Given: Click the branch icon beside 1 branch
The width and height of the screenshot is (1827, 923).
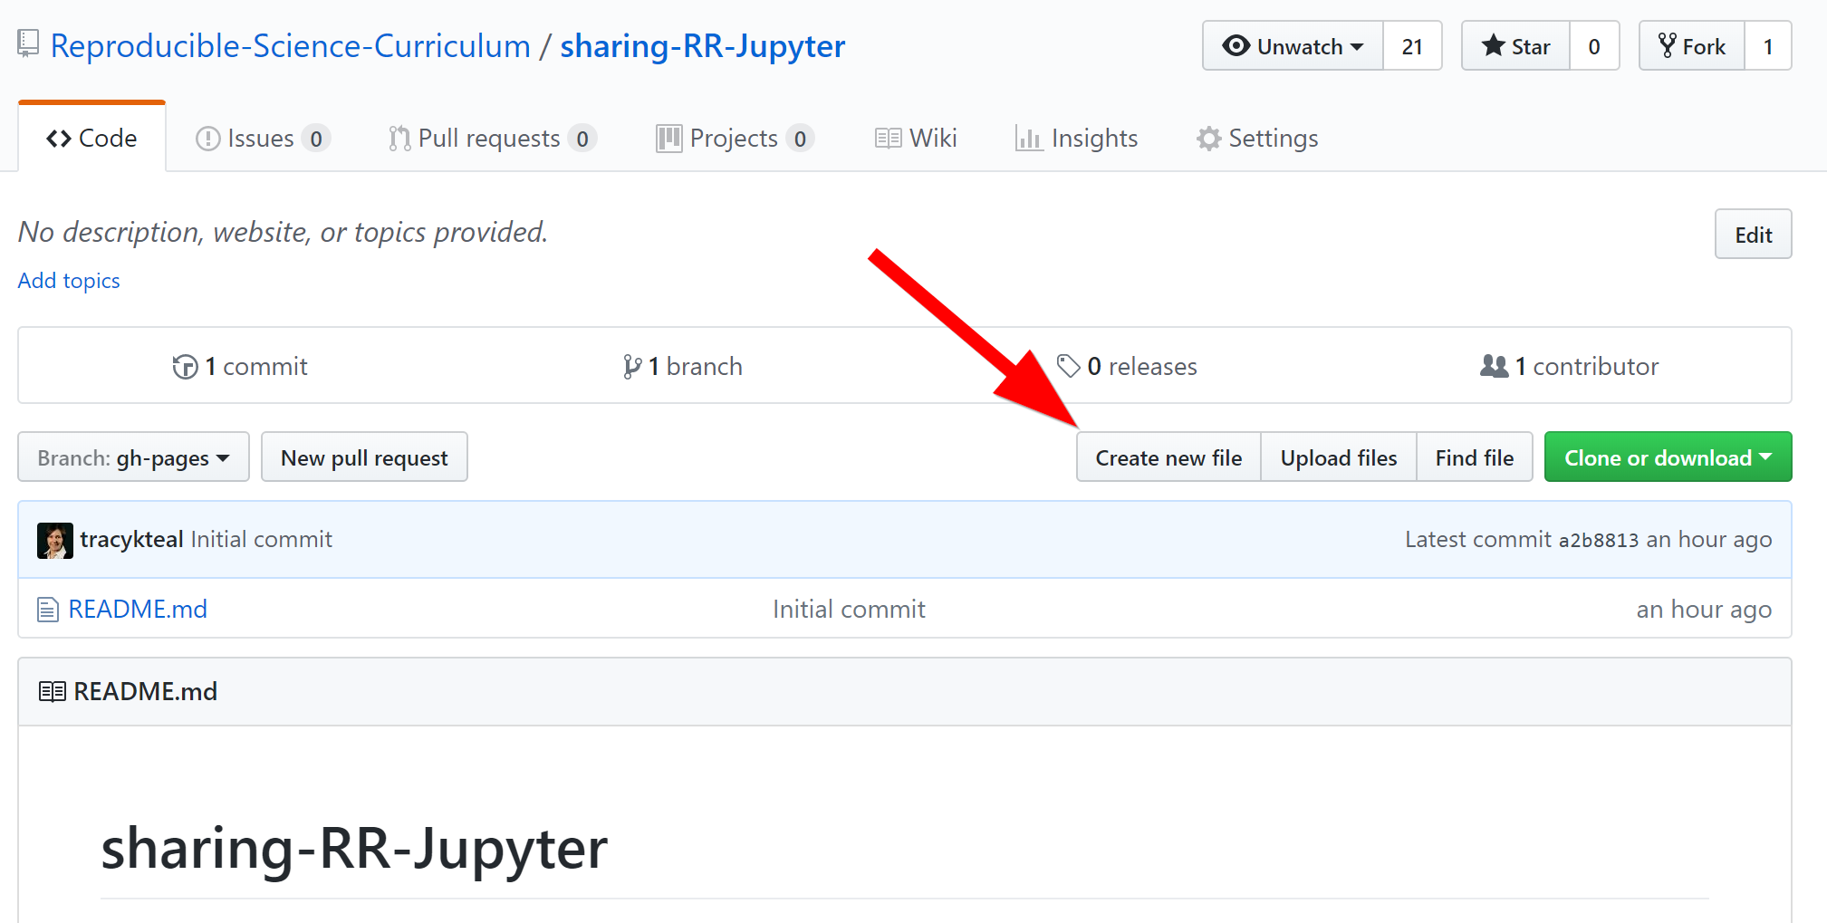Looking at the screenshot, I should coord(632,367).
